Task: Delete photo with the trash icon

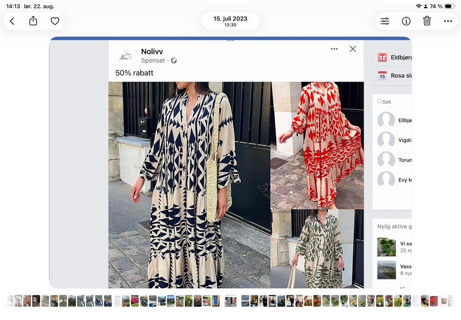Action: [x=427, y=21]
